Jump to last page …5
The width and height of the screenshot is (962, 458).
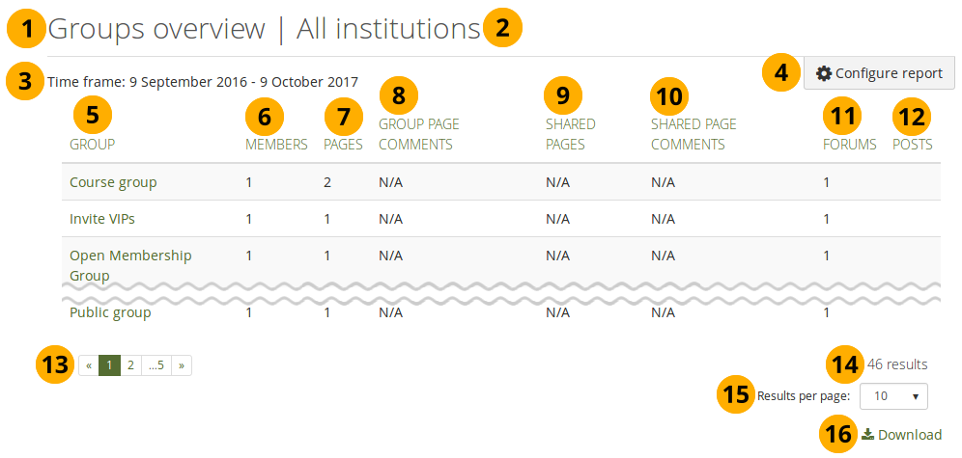point(156,365)
